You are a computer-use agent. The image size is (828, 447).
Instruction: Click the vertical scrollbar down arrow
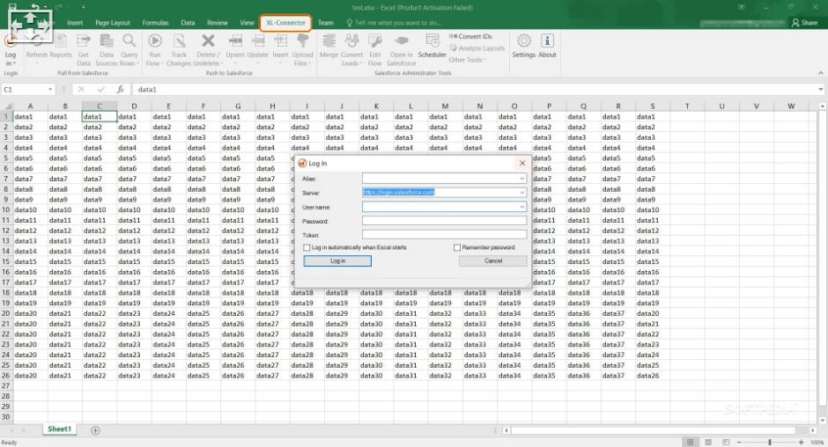[x=822, y=421]
